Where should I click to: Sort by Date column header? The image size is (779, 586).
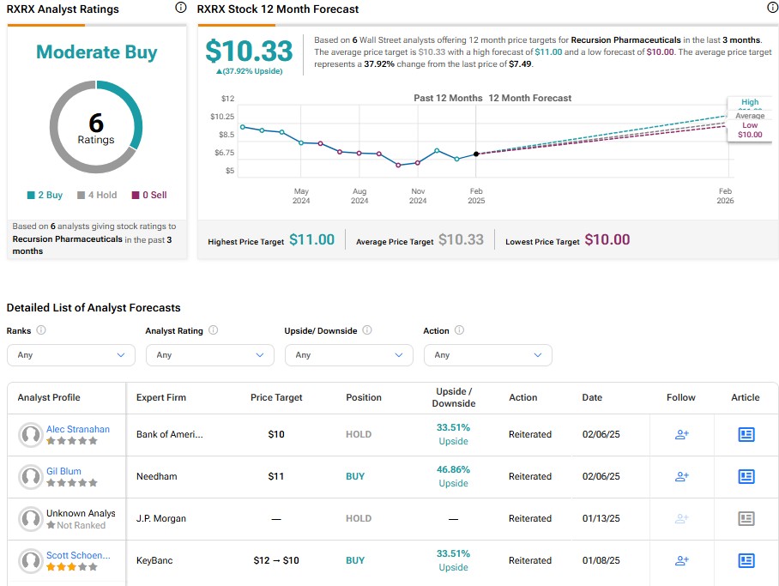point(592,397)
